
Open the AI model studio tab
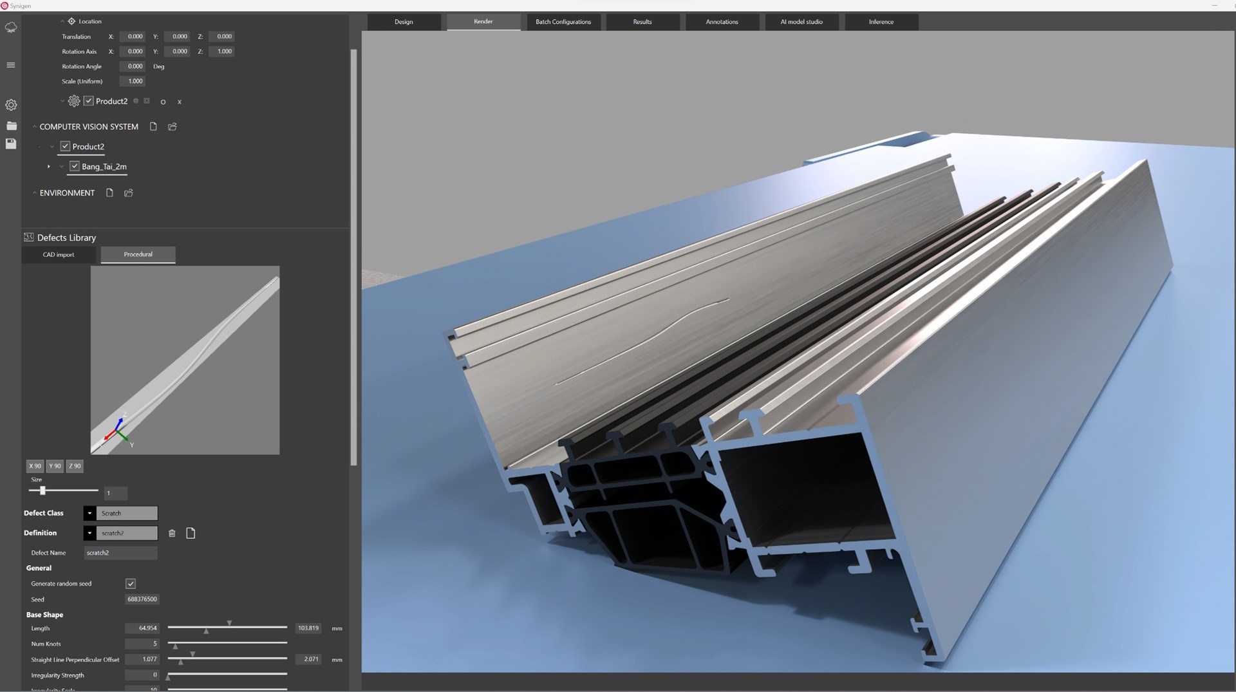tap(801, 22)
